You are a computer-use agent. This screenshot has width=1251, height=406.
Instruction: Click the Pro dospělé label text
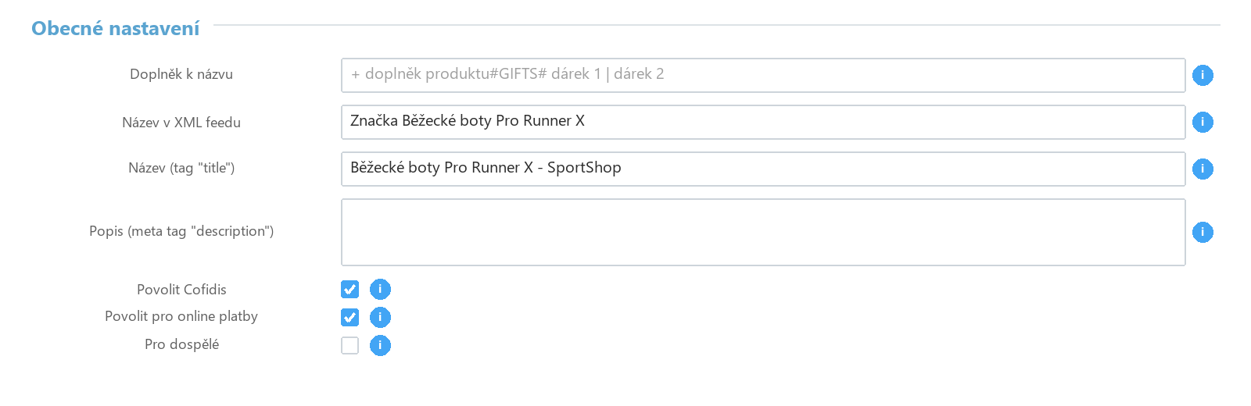tap(181, 344)
